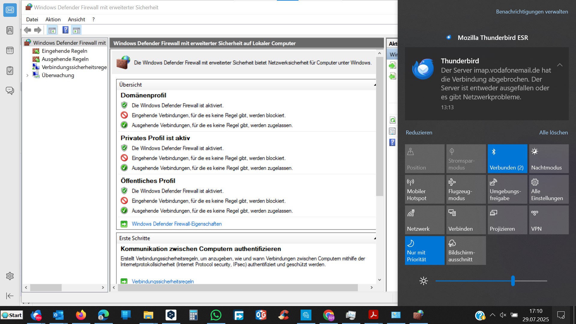The image size is (576, 324).
Task: Toggle Bluetooth Verbunden quick action tile
Action: pos(507,159)
